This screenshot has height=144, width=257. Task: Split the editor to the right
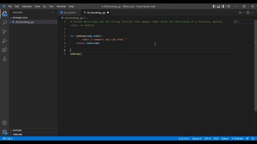pos(248,12)
